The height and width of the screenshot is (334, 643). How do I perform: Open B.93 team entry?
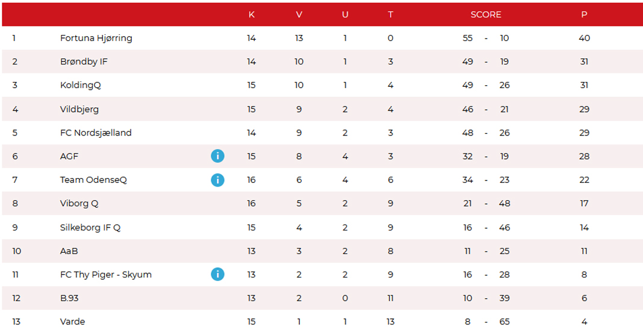pyautogui.click(x=69, y=298)
